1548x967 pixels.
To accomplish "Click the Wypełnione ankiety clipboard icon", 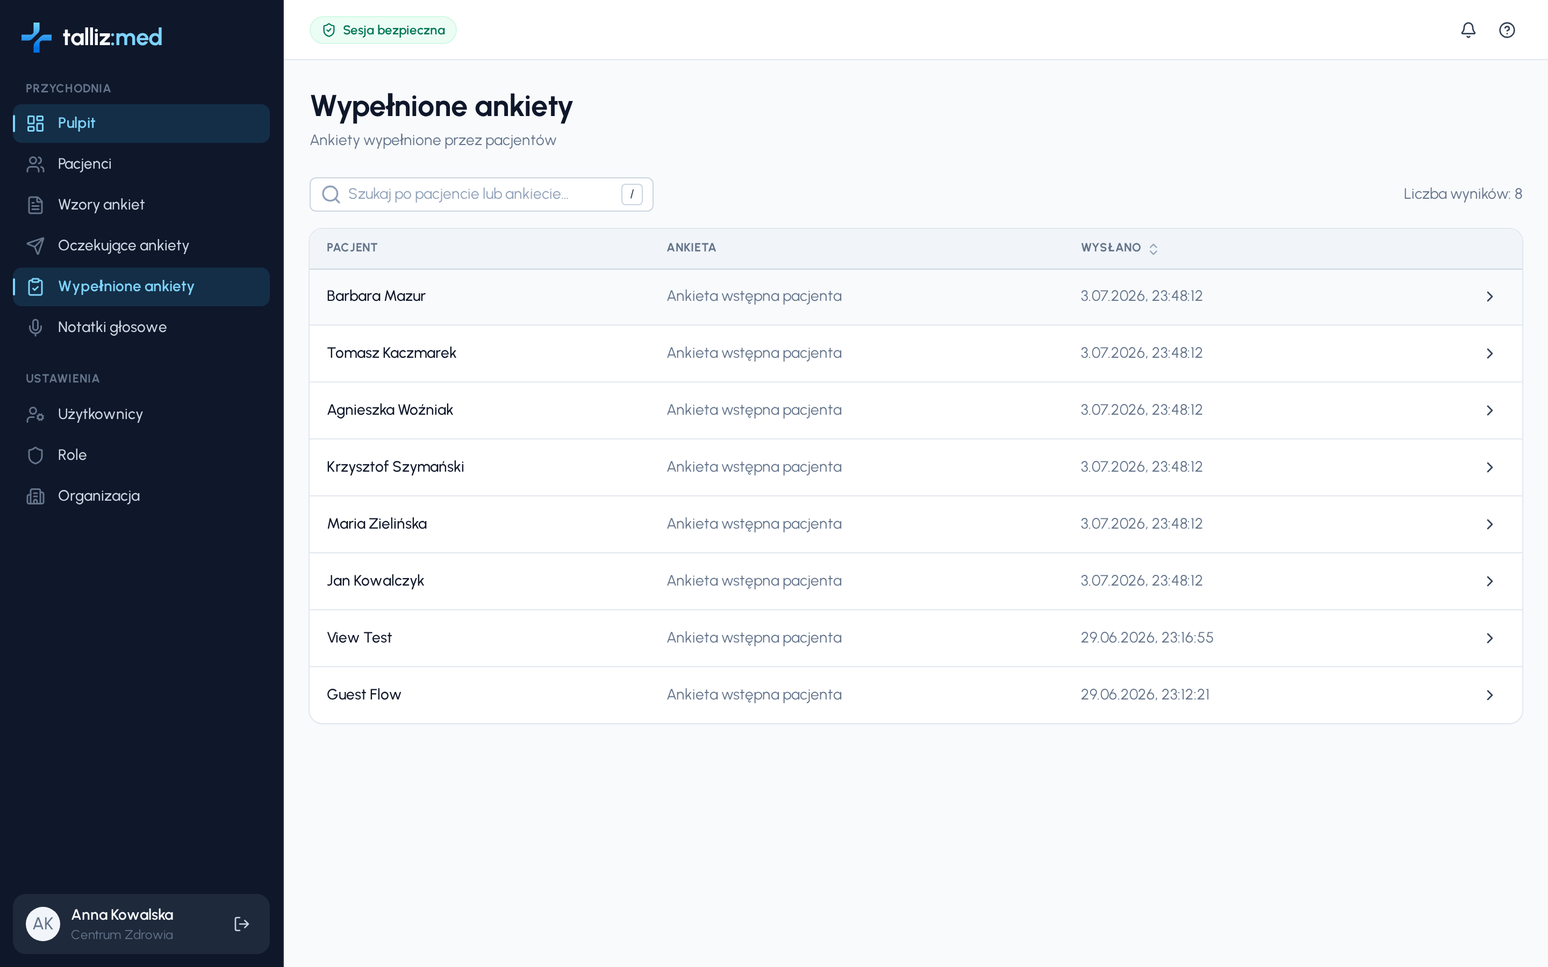I will pos(35,286).
